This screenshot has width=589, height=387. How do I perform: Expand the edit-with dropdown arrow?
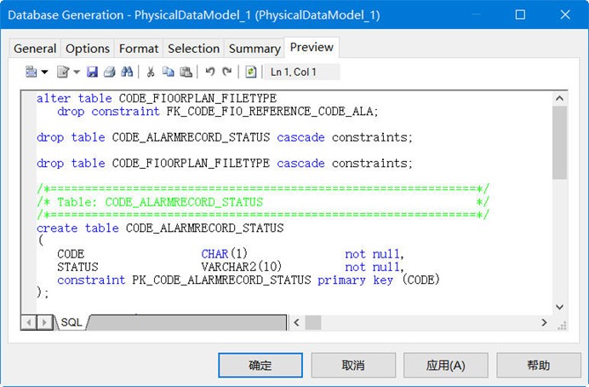coord(77,72)
